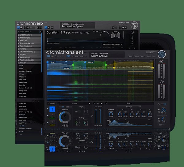This screenshot has width=184, height=167.
Task: Click the Drum Groove preset name display
Action: pos(107,55)
